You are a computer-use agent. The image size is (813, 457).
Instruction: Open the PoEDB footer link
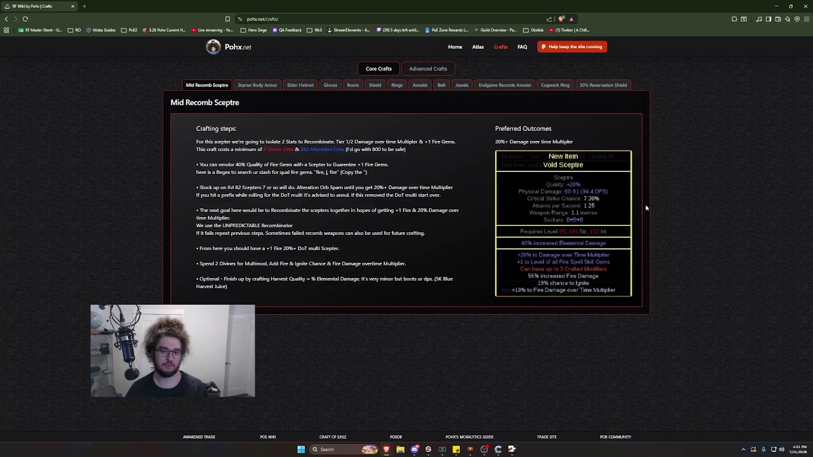(396, 437)
